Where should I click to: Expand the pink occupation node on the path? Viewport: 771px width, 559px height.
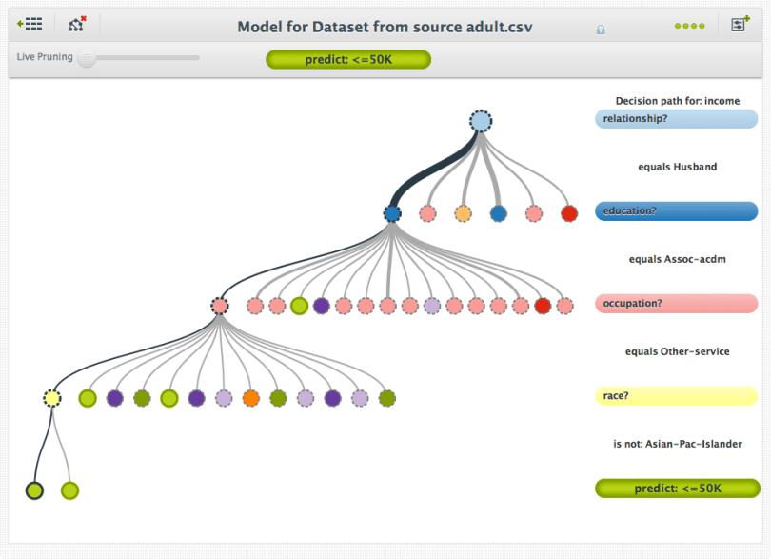tap(220, 306)
